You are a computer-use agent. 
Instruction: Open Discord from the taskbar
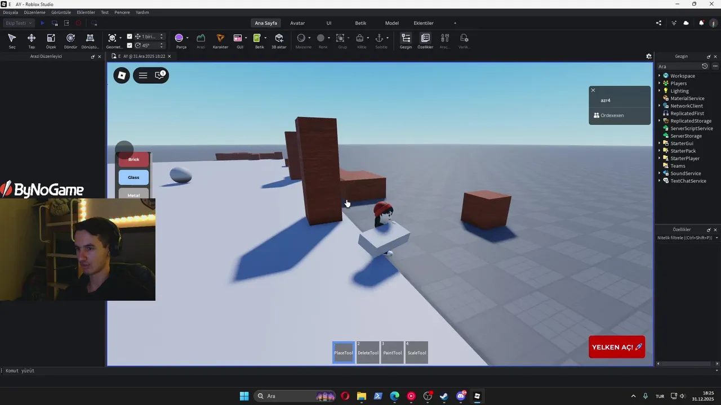coord(461,396)
